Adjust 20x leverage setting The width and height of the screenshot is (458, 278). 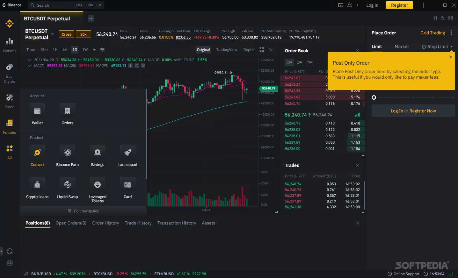coord(84,34)
